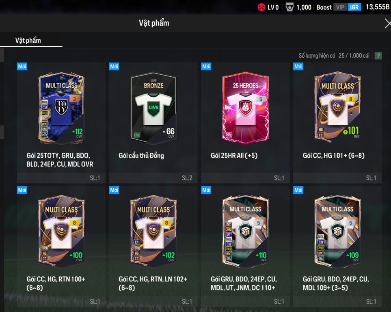This screenshot has width=391, height=312.
Task: Open the Vật phẩm tab
Action: (x=28, y=41)
